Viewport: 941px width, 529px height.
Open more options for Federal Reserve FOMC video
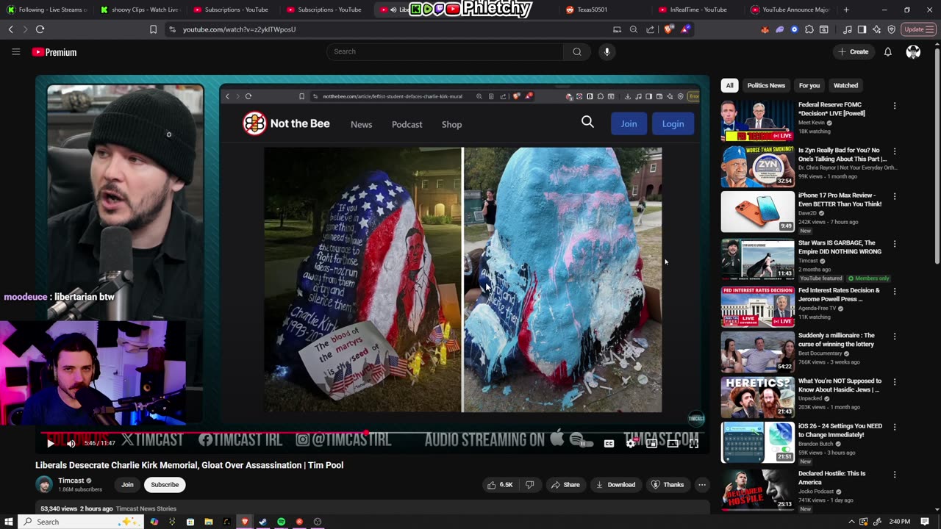pos(895,106)
